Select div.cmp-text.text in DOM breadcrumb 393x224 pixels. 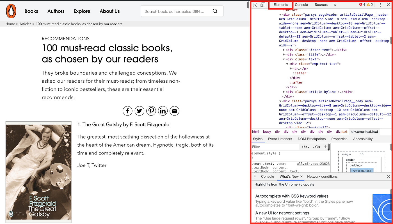coord(365,131)
